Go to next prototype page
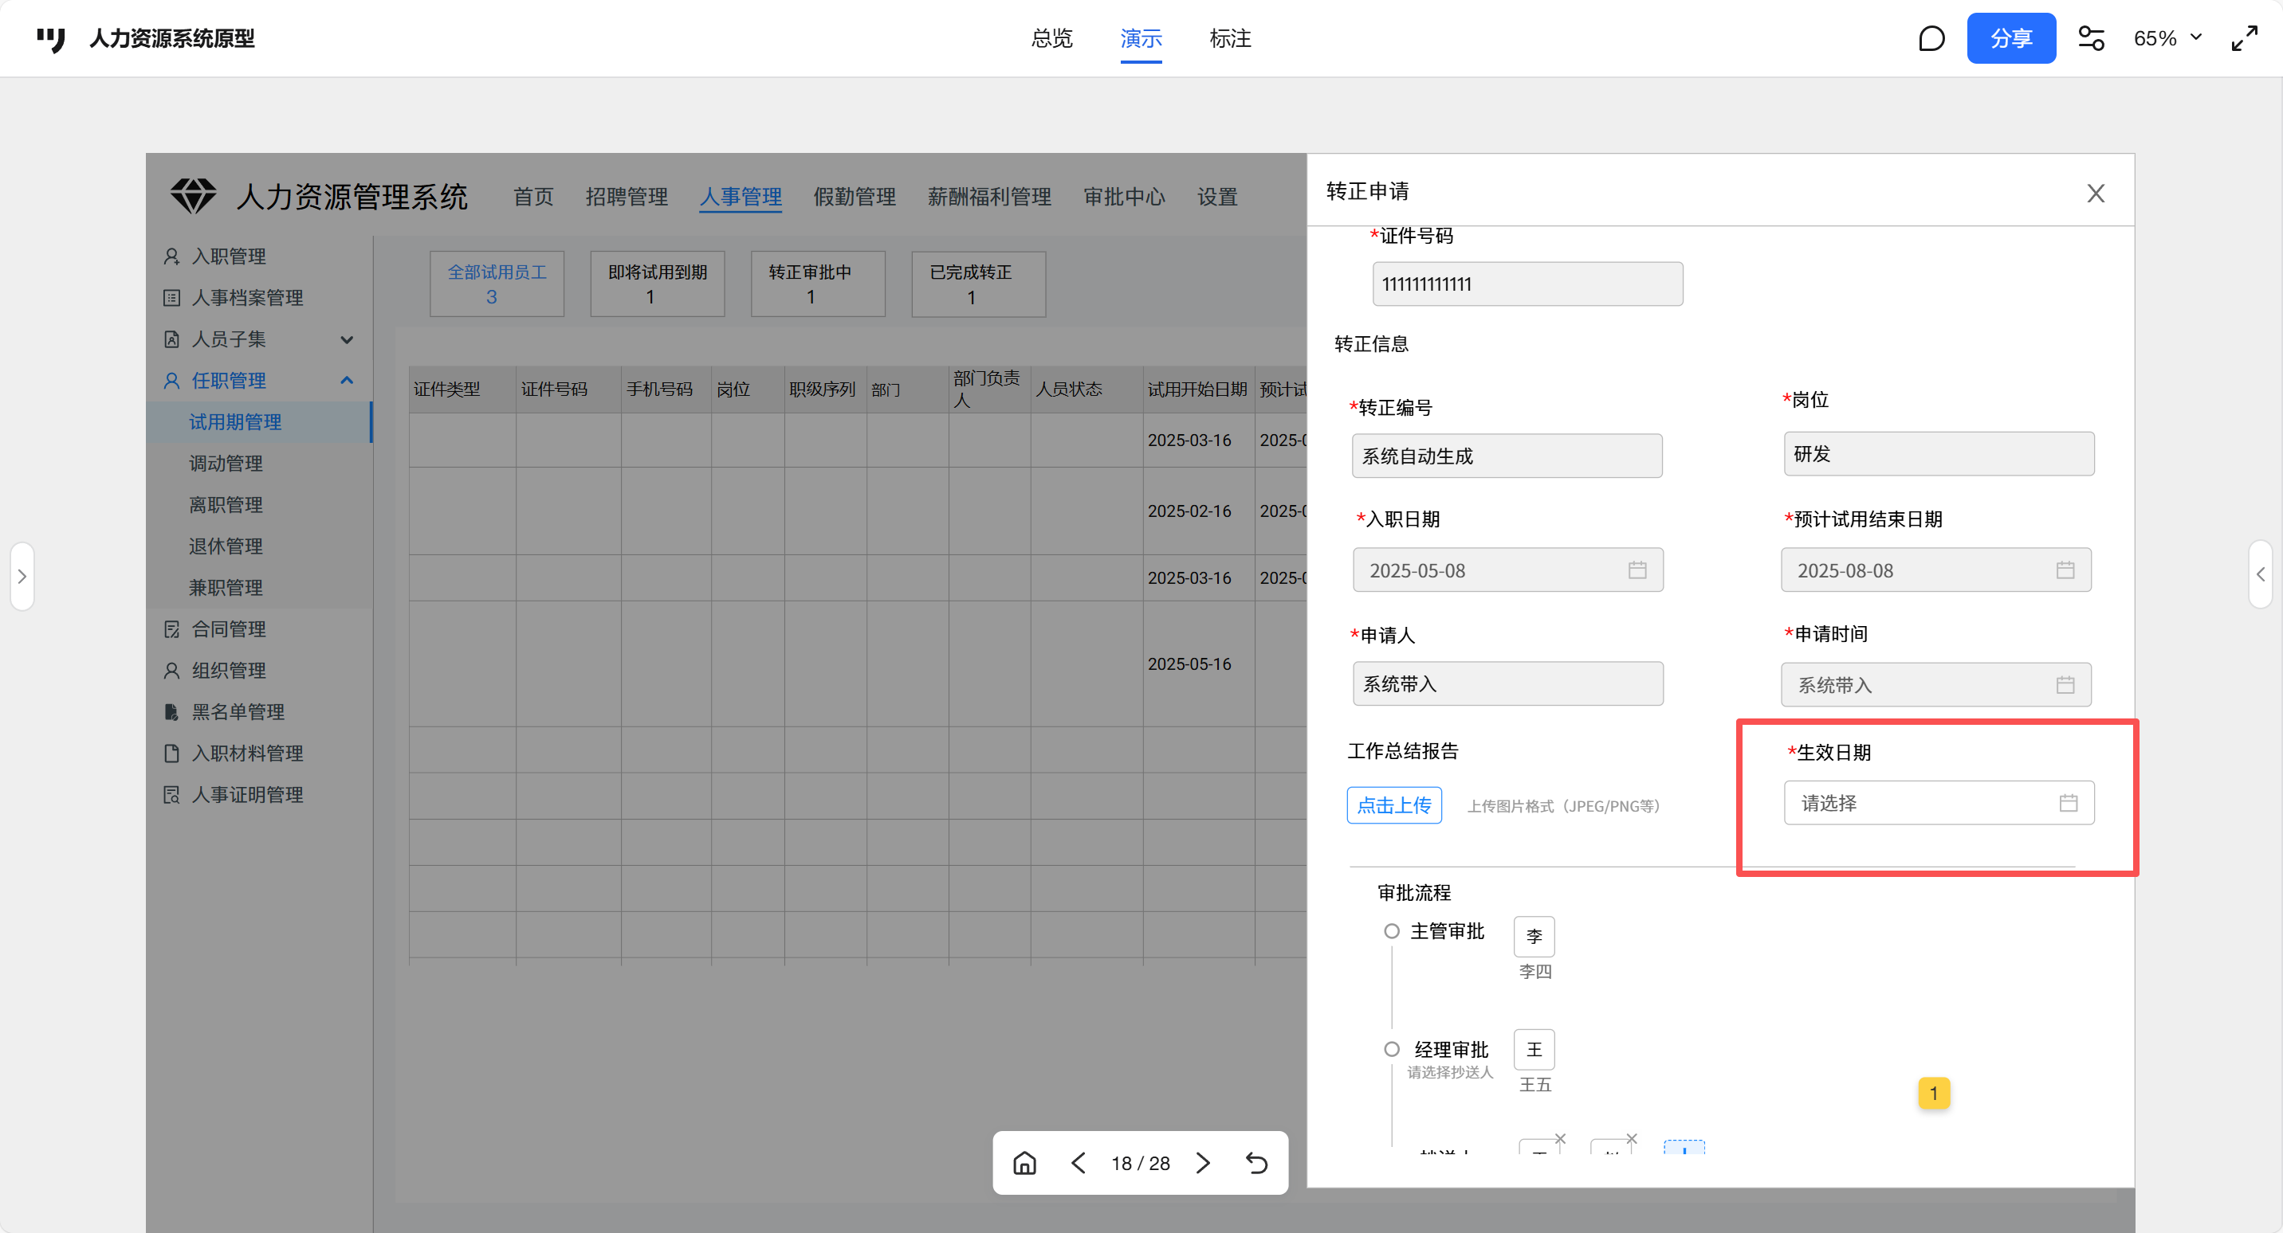Viewport: 2283px width, 1233px height. coord(1203,1163)
